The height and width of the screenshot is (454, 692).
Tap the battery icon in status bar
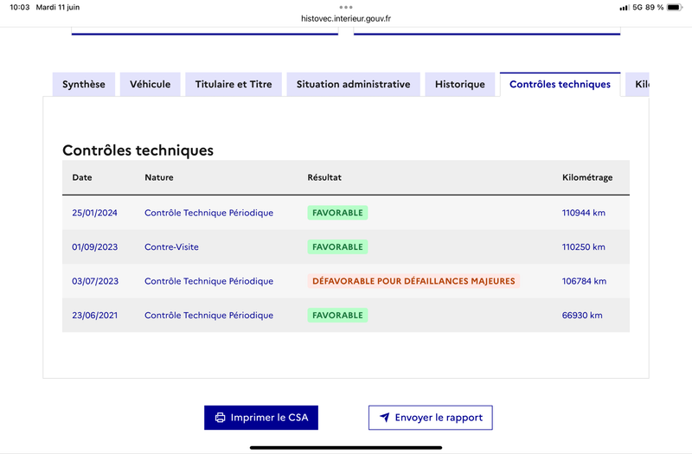pyautogui.click(x=675, y=7)
